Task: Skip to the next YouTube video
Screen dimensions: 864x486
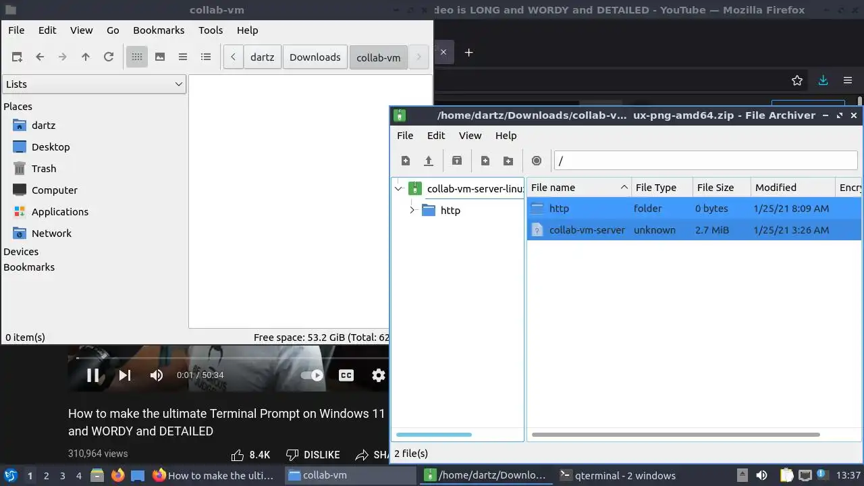Action: click(125, 375)
